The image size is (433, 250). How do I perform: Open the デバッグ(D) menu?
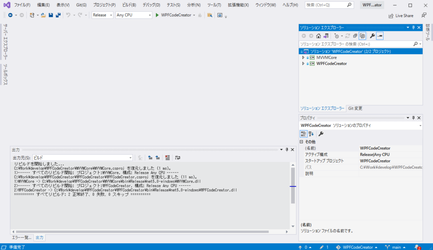(x=151, y=5)
